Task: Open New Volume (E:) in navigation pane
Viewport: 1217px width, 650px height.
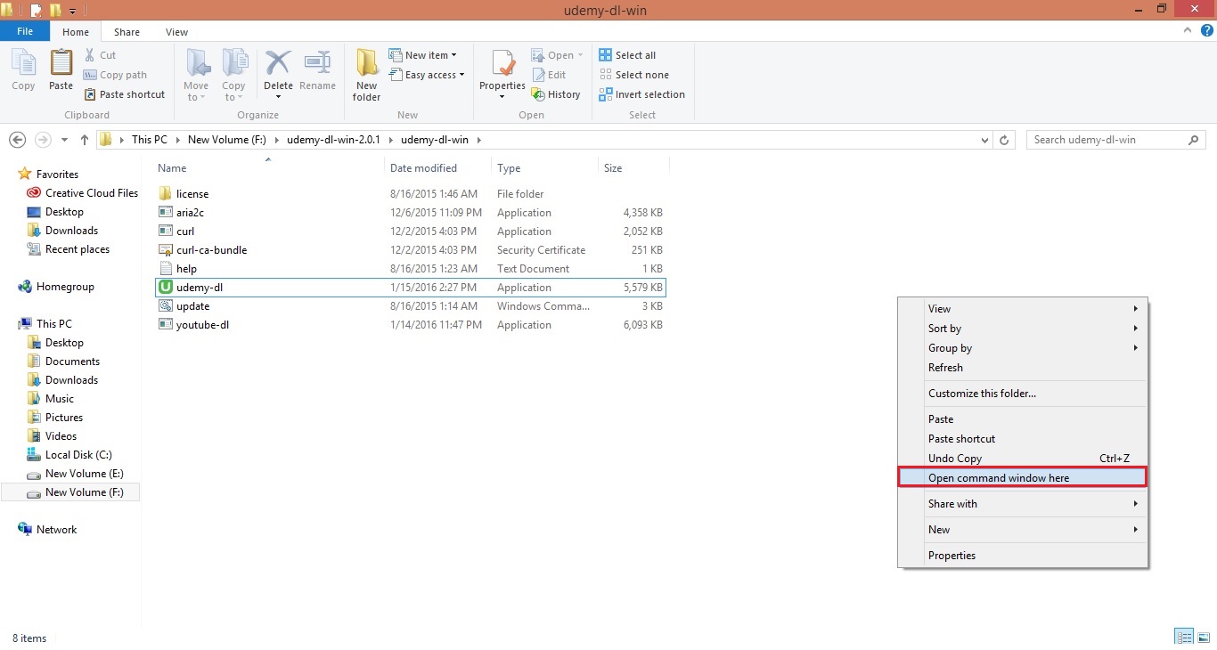Action: (x=76, y=474)
